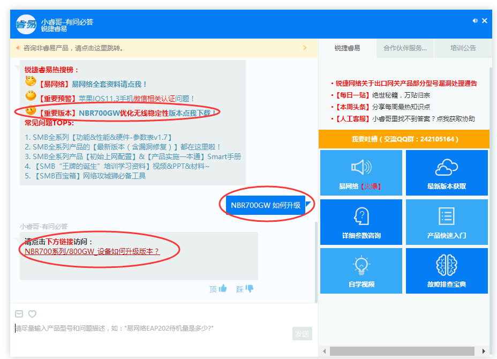The width and height of the screenshot is (497, 359).
Task: Open 初始上网配置 & 产品实施一本通 Smart手册 link
Action: click(x=133, y=156)
